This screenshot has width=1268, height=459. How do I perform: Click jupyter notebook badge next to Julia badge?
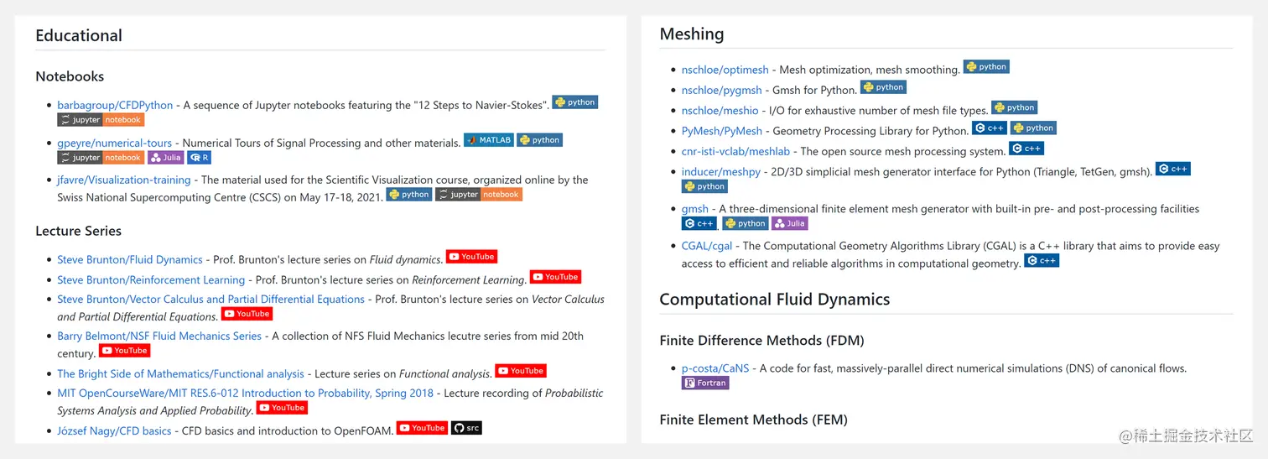[x=101, y=158]
